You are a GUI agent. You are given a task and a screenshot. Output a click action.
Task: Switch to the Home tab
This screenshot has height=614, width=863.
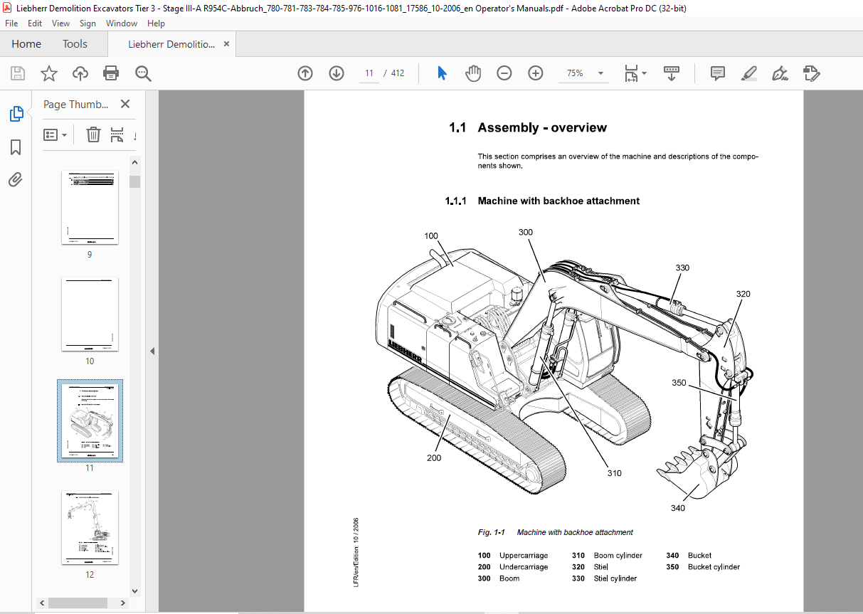tap(26, 44)
